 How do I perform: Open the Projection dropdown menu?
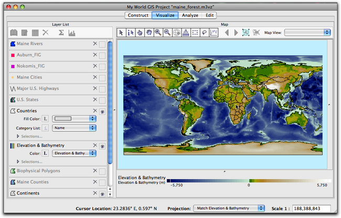(229, 208)
